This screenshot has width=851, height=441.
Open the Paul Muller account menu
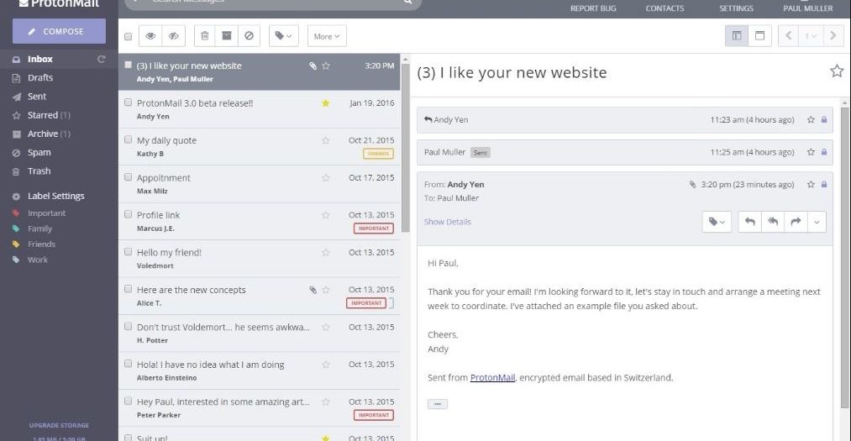pos(807,8)
